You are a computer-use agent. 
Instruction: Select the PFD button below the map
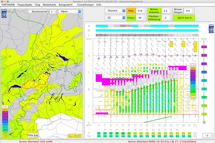30,135
